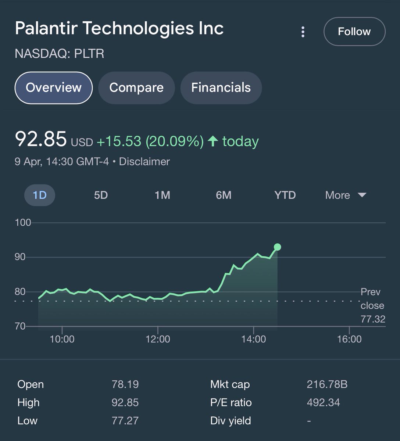Image resolution: width=400 pixels, height=441 pixels.
Task: Select the 1D time range
Action: (x=40, y=195)
